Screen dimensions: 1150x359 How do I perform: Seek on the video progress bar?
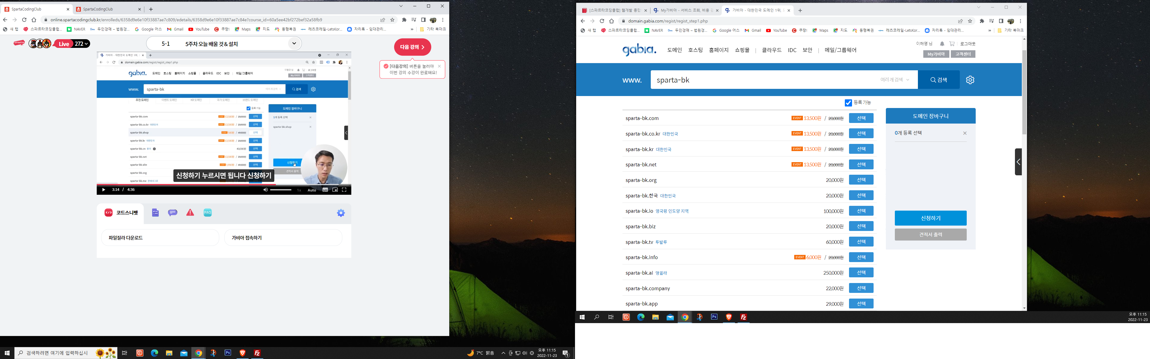224,184
